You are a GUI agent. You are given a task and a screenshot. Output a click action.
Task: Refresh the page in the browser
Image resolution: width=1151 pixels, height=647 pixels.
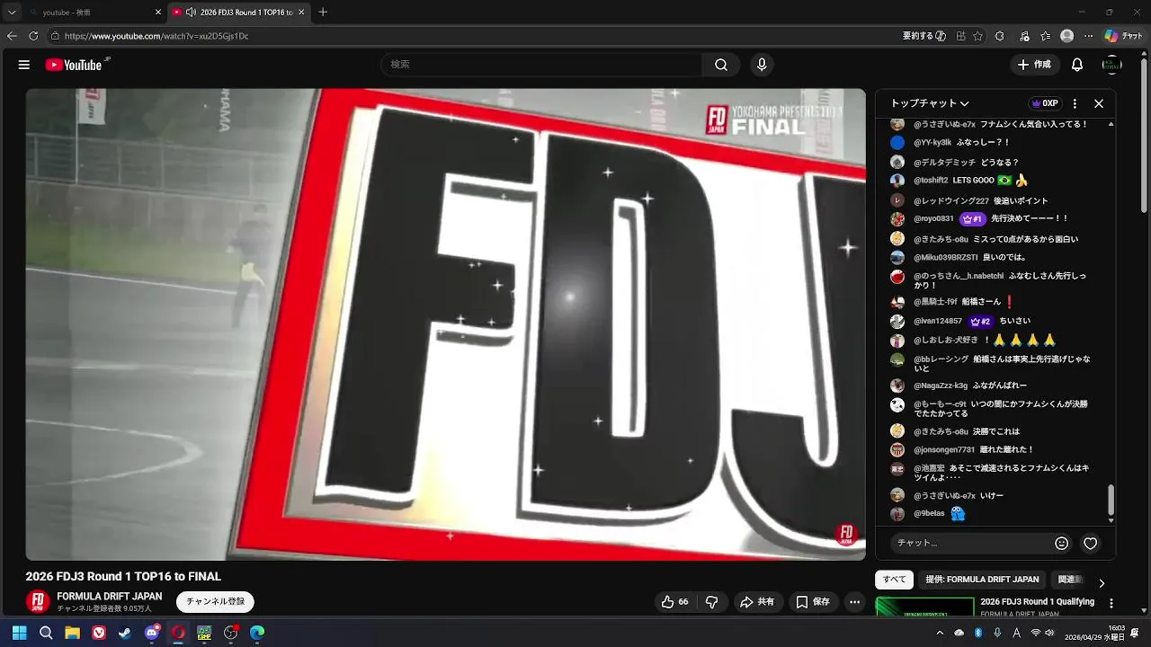point(33,36)
